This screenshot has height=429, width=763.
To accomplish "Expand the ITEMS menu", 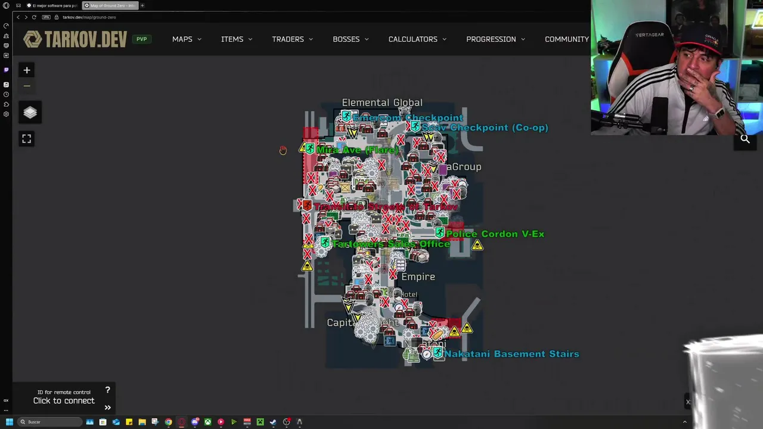I will (237, 39).
